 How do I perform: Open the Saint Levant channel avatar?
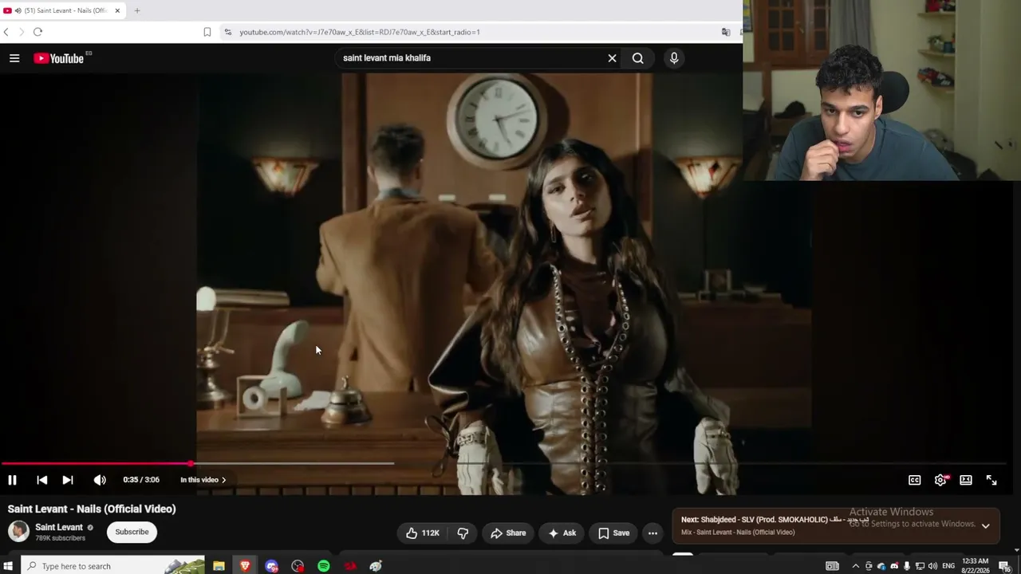tap(18, 531)
